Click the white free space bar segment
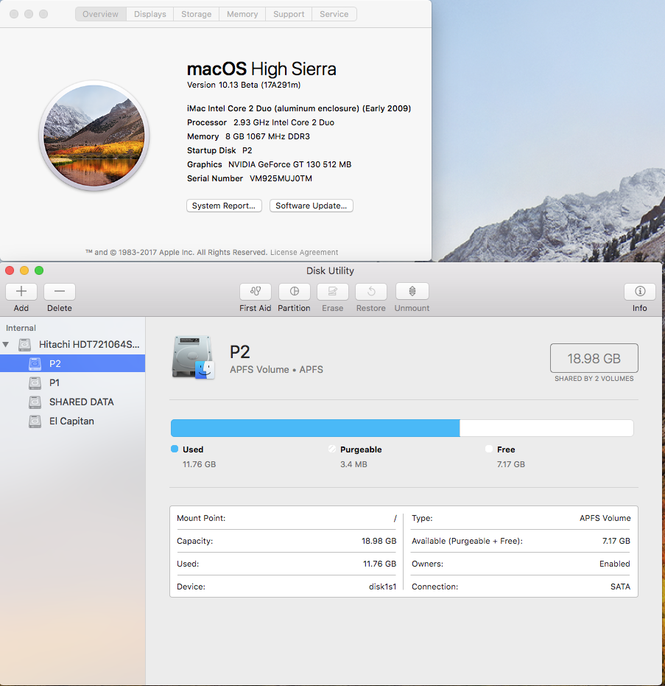Viewport: 665px width, 686px height. pyautogui.click(x=546, y=428)
